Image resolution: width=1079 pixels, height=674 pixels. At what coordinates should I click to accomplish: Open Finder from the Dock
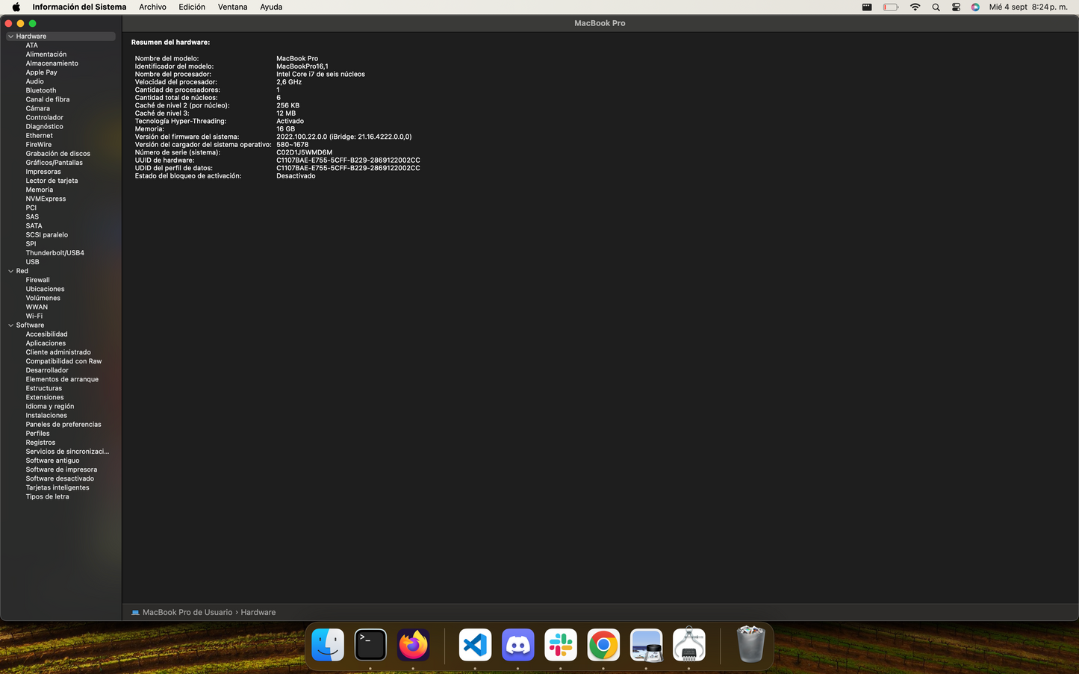click(328, 644)
